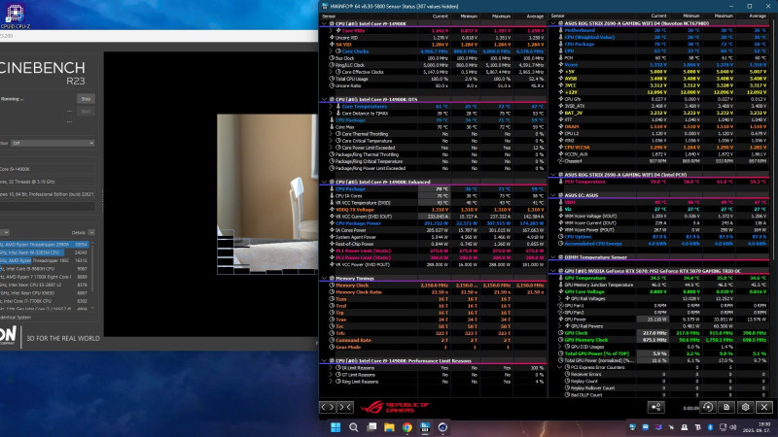This screenshot has width=778, height=437.
Task: Click the left Current column header
Action: (x=440, y=17)
